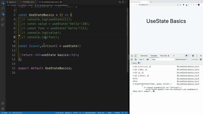This screenshot has height=114, width=203.
Task: Click the lightbulb quick-fix on line 8
Action: pyautogui.click(x=19, y=36)
